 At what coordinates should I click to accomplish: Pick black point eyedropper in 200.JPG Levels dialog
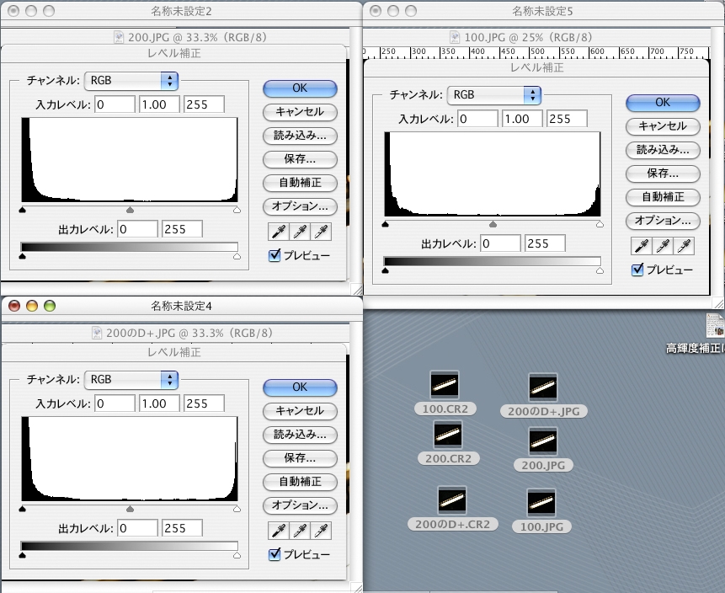pyautogui.click(x=279, y=232)
